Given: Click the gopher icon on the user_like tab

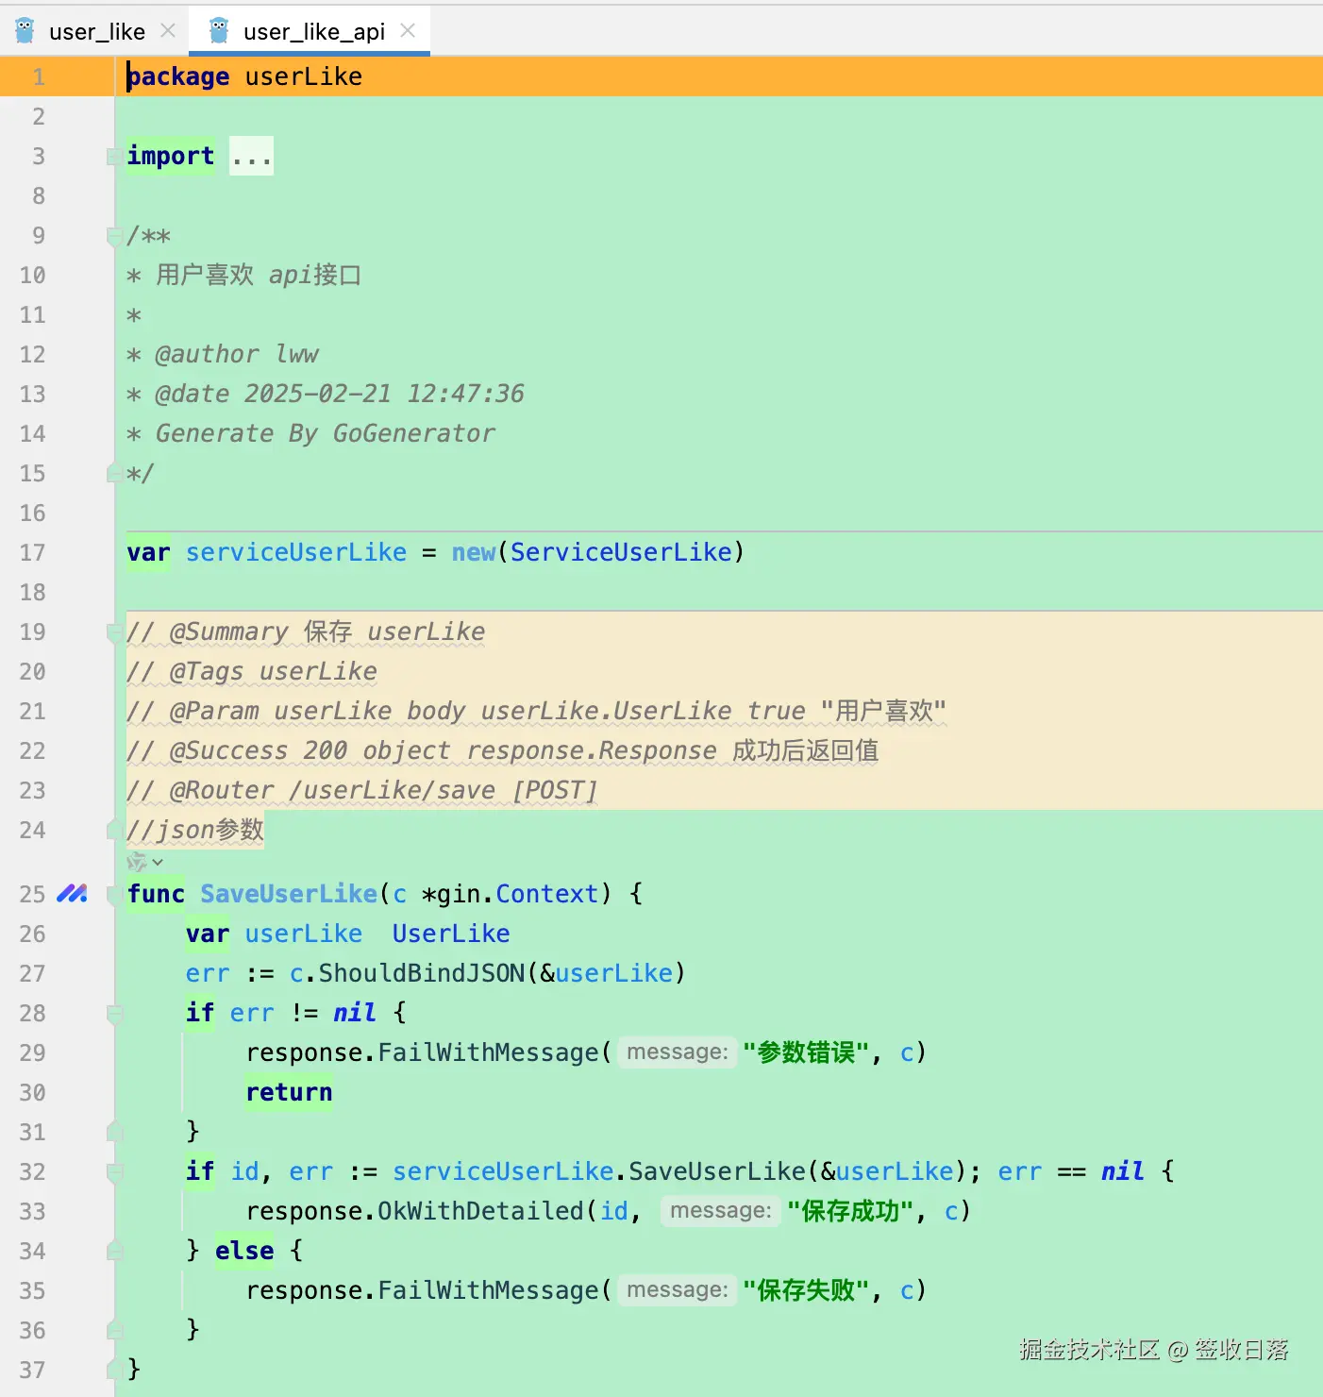Looking at the screenshot, I should click(25, 30).
